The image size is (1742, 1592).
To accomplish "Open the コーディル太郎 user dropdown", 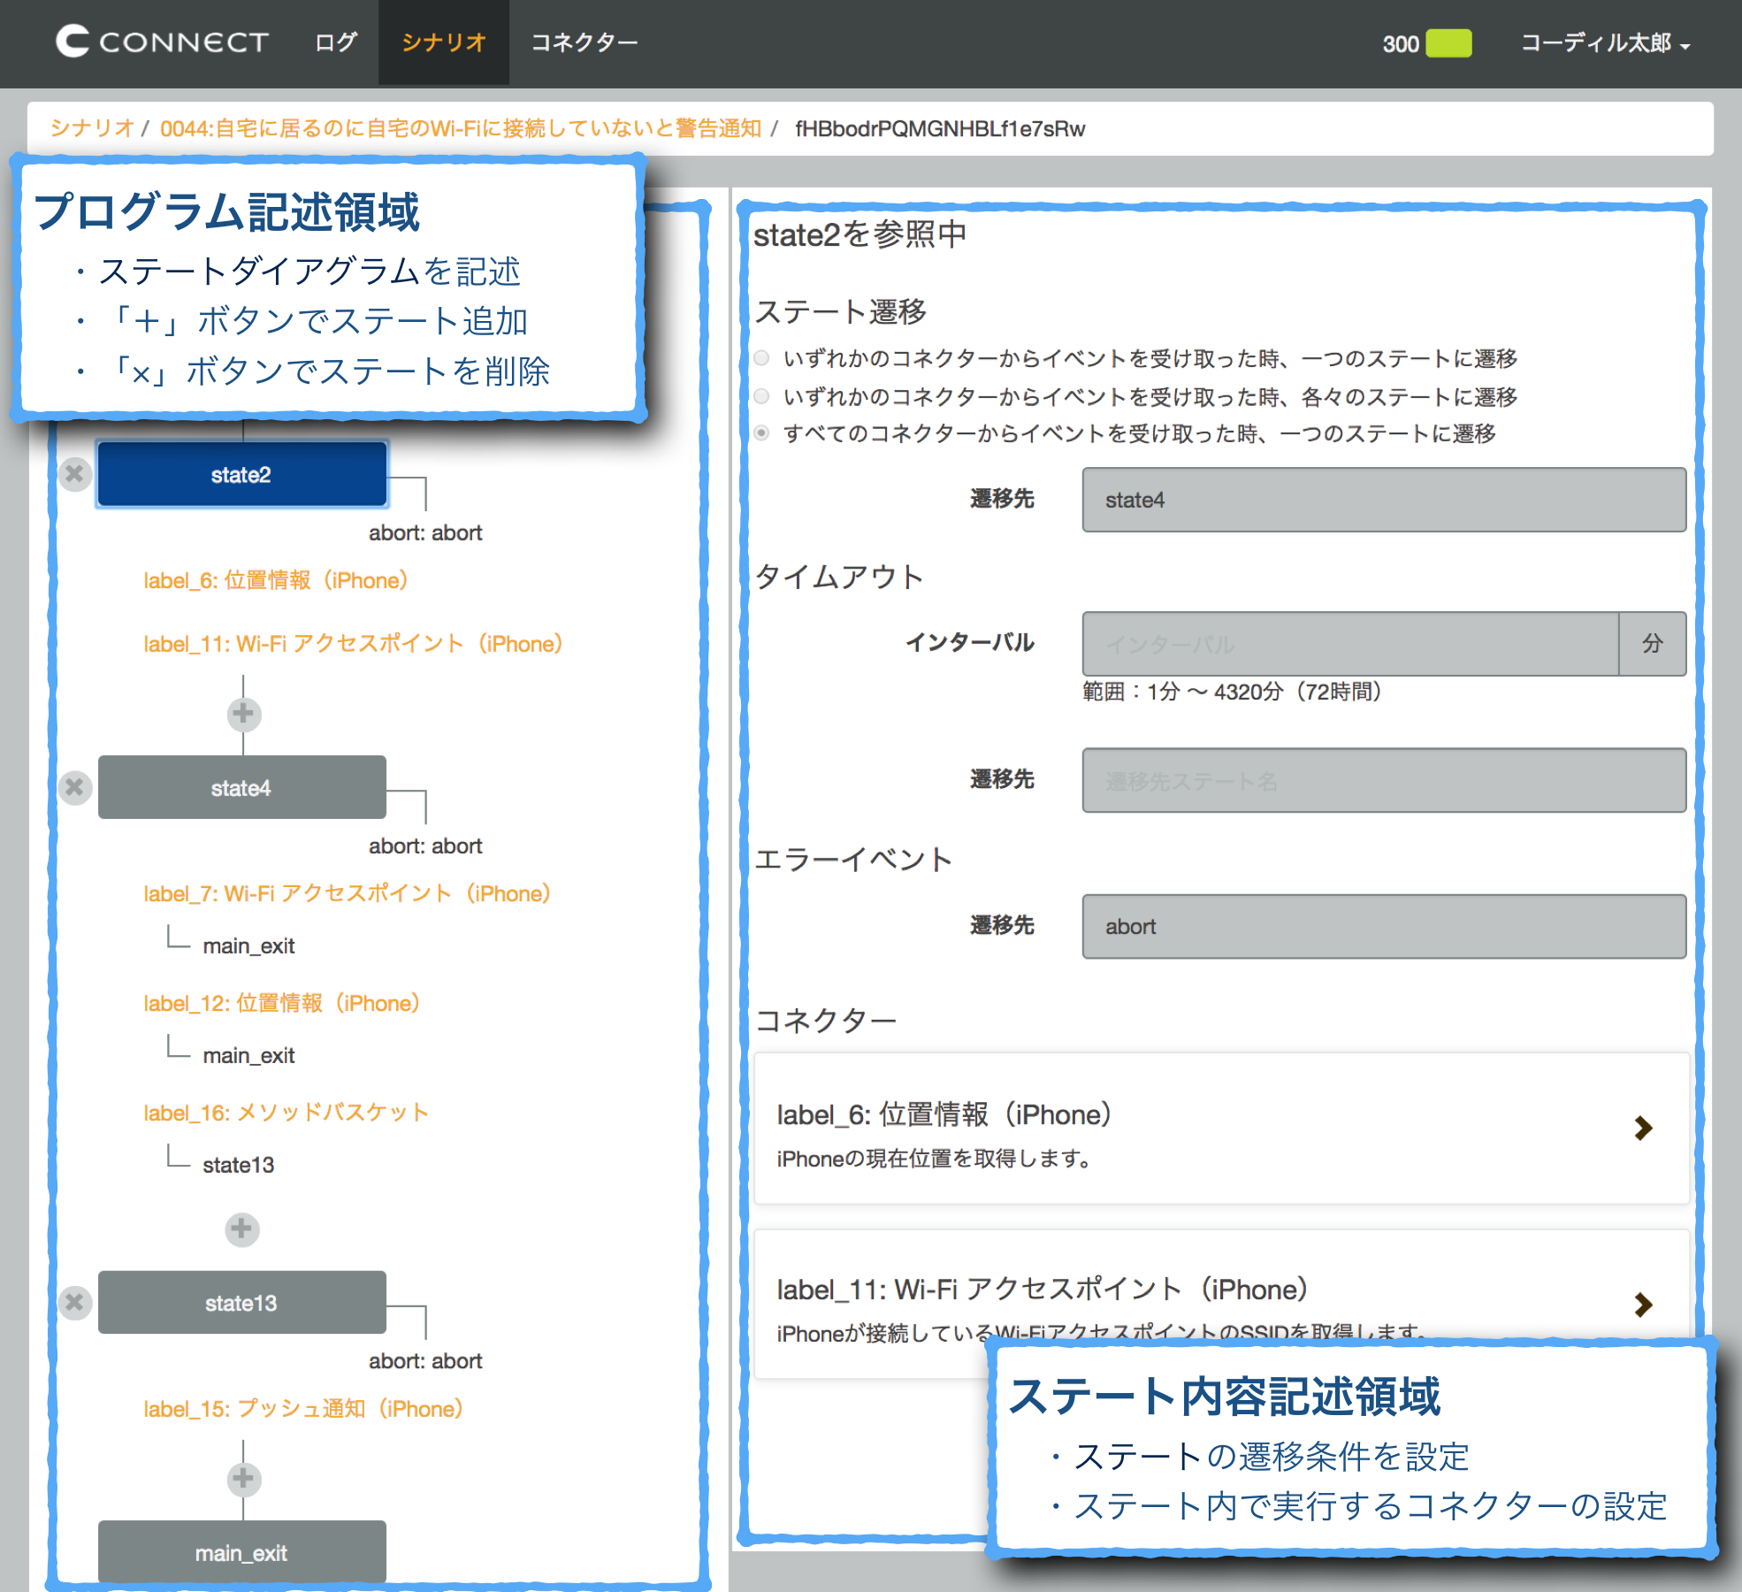I will point(1604,43).
